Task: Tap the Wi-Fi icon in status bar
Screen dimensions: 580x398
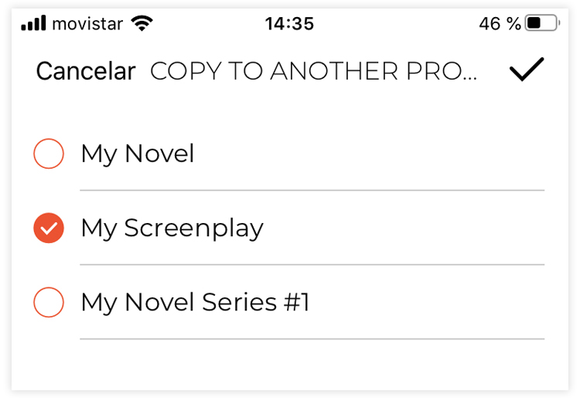Action: tap(142, 23)
